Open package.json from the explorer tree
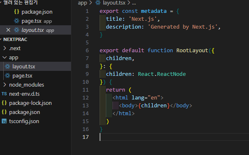Image resolution: width=249 pixels, height=155 pixels. point(24,112)
